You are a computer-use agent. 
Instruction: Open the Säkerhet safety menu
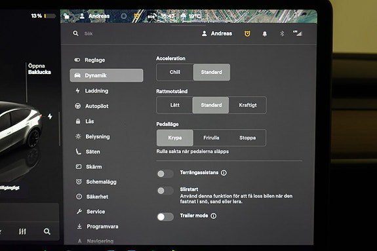click(92, 197)
